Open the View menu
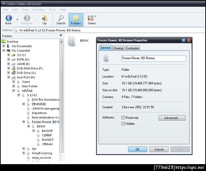Image resolution: width=206 pixels, height=171 pixels. (25, 10)
